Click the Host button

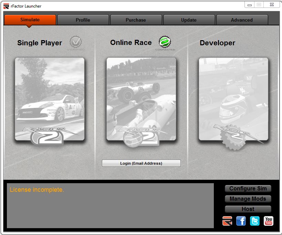click(248, 209)
